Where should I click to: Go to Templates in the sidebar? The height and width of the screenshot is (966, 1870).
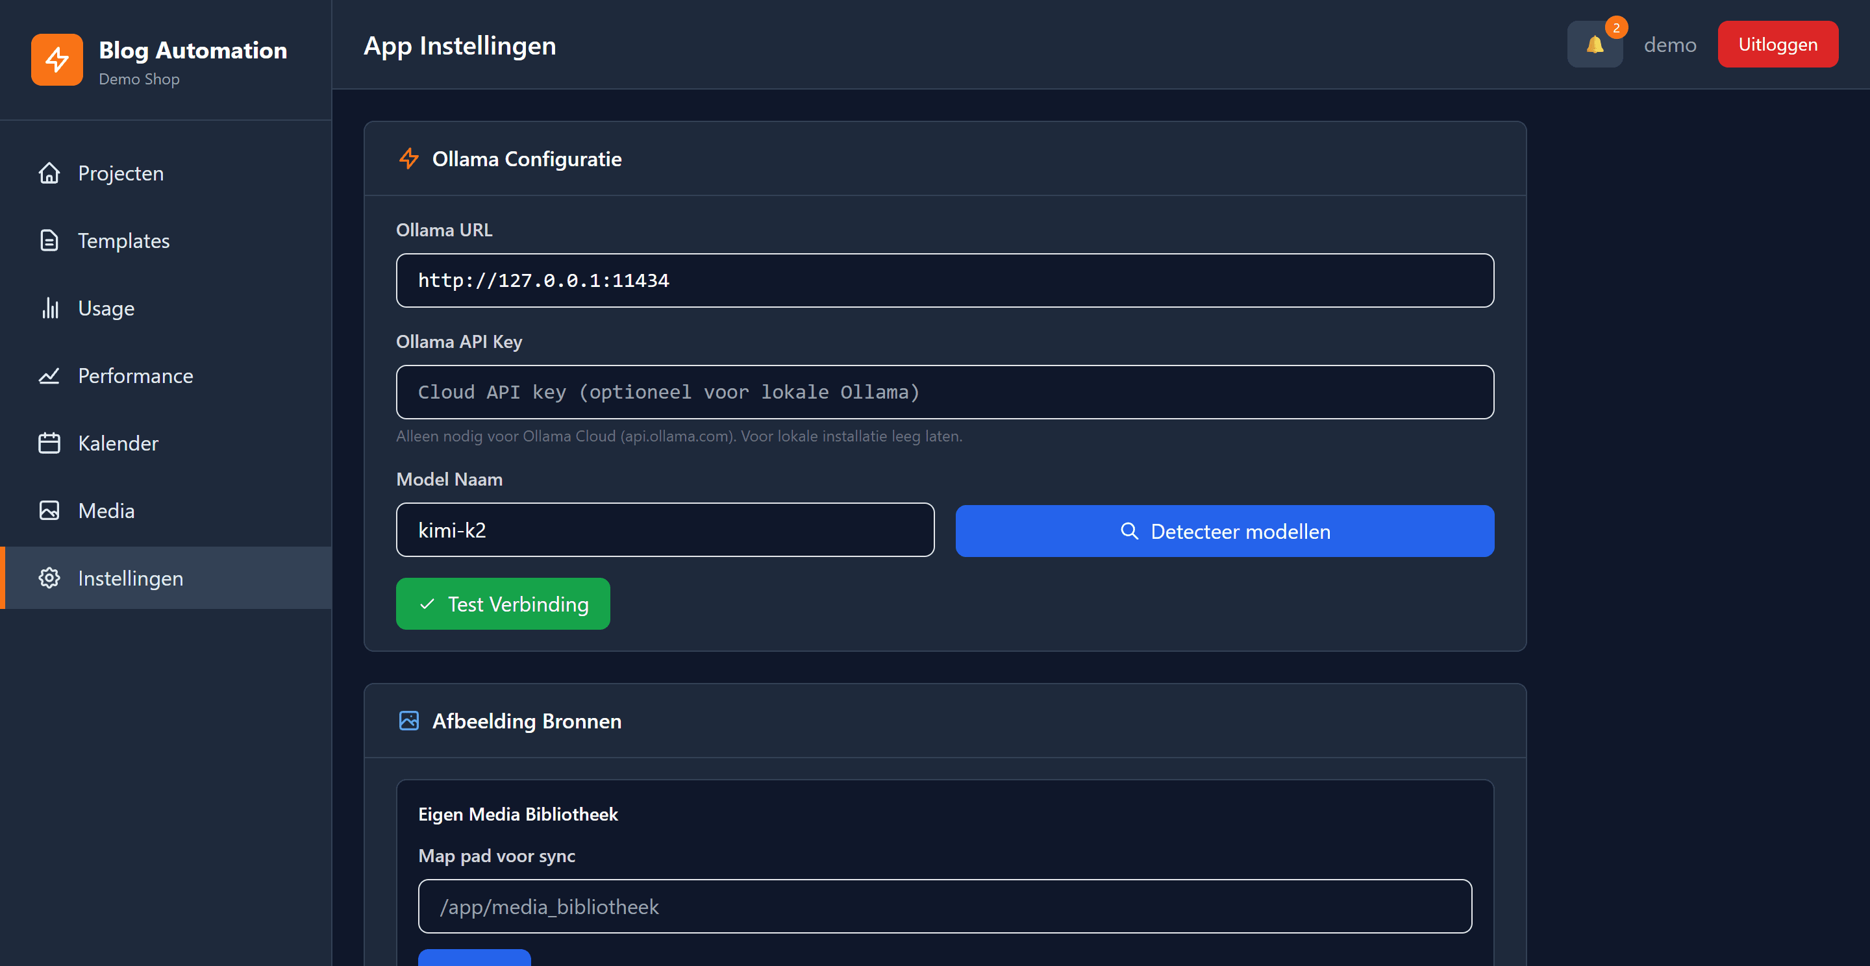point(166,240)
